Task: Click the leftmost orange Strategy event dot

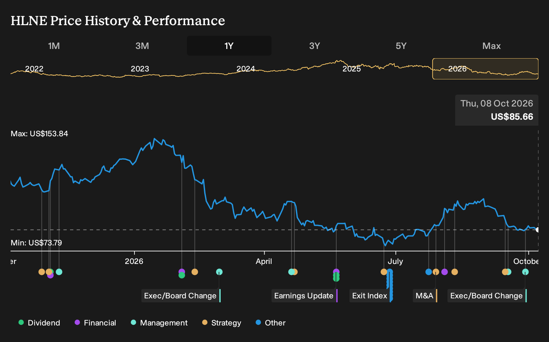Action: point(41,272)
